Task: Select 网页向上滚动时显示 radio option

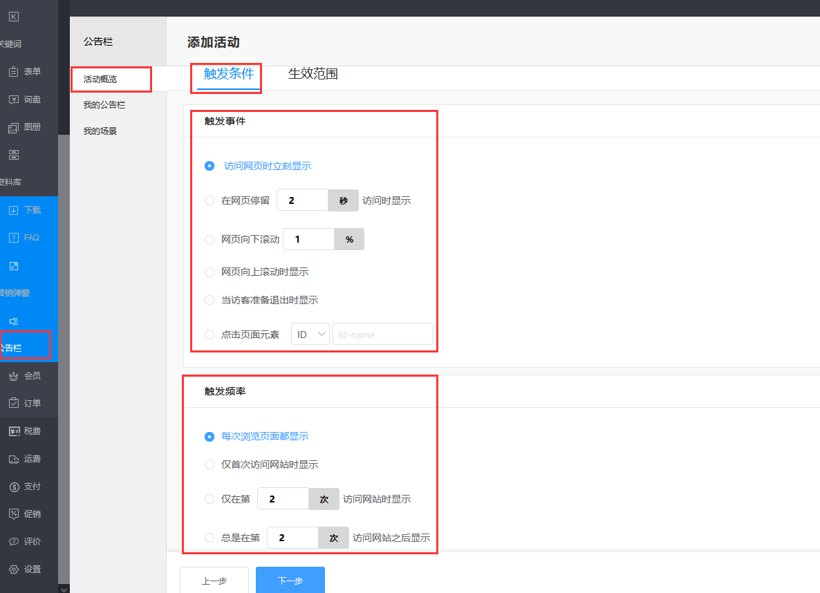Action: pyautogui.click(x=209, y=272)
